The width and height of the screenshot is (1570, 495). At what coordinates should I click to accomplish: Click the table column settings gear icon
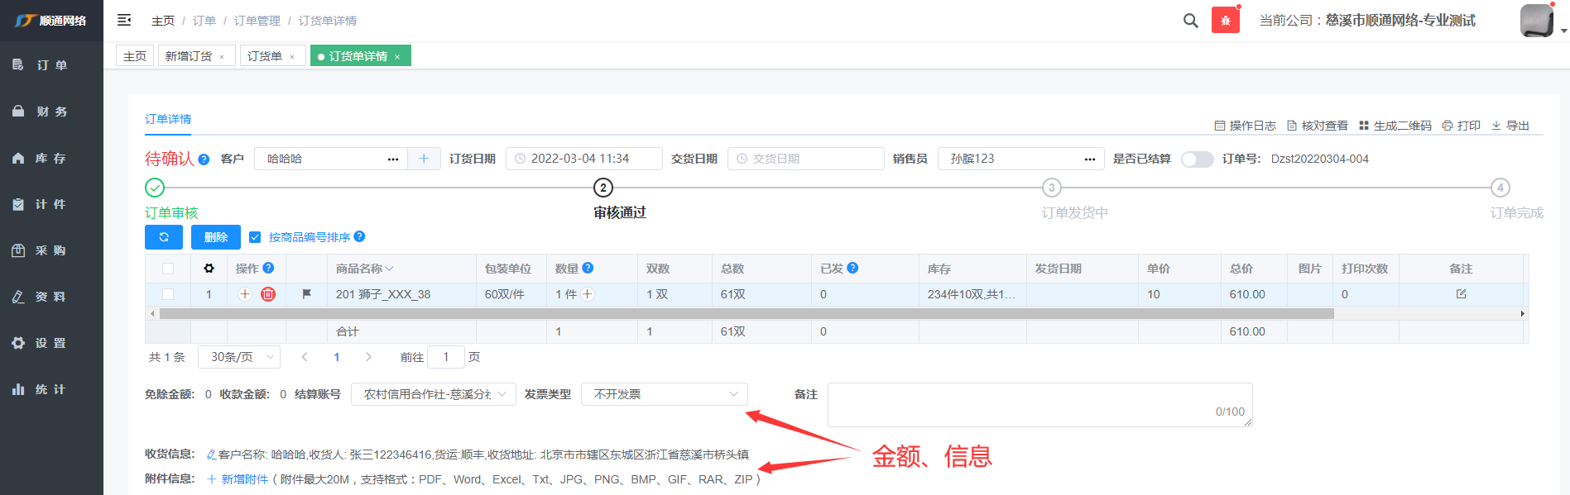click(209, 269)
